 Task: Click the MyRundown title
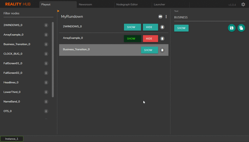tap(72, 17)
